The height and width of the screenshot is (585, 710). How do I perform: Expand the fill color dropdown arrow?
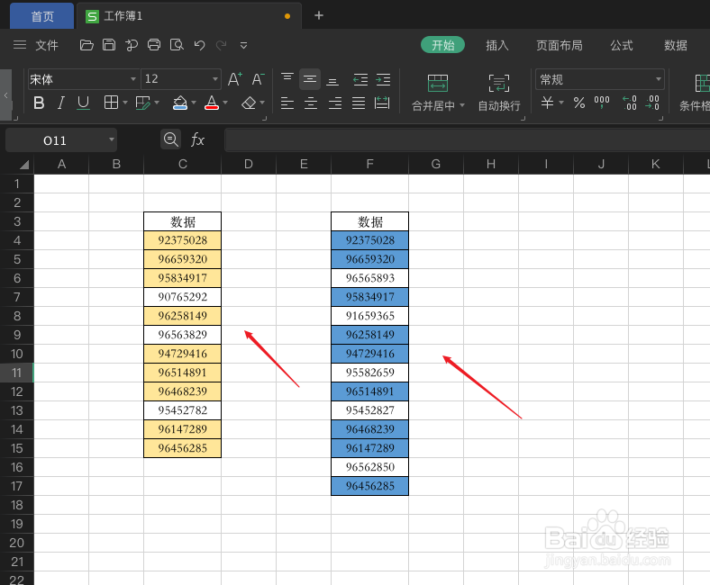(x=194, y=103)
